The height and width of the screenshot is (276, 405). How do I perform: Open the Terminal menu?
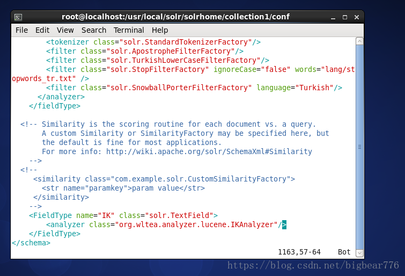(129, 30)
